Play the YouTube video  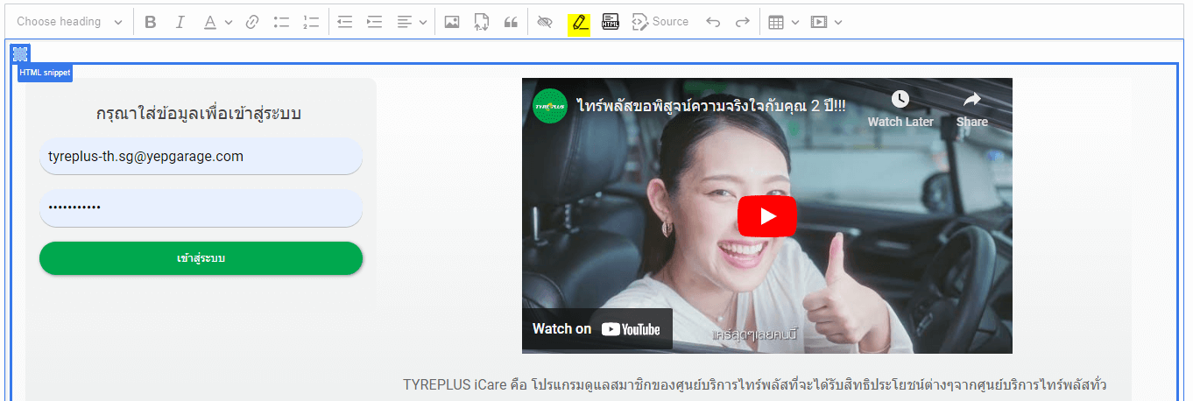click(x=767, y=215)
